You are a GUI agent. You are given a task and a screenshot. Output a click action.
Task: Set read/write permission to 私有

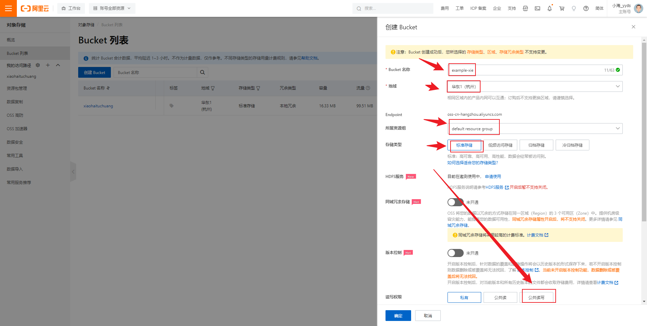(x=464, y=297)
